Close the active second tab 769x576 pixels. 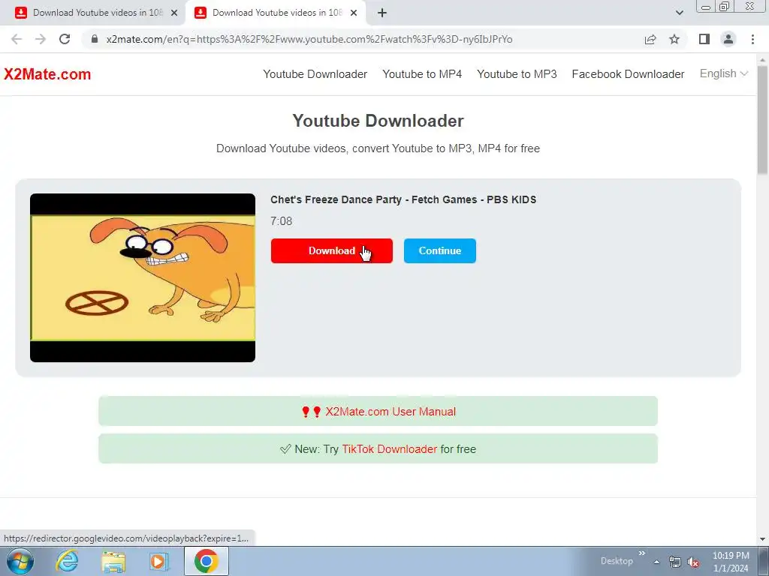354,13
